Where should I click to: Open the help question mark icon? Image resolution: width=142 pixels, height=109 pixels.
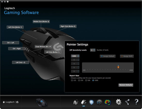136,102
